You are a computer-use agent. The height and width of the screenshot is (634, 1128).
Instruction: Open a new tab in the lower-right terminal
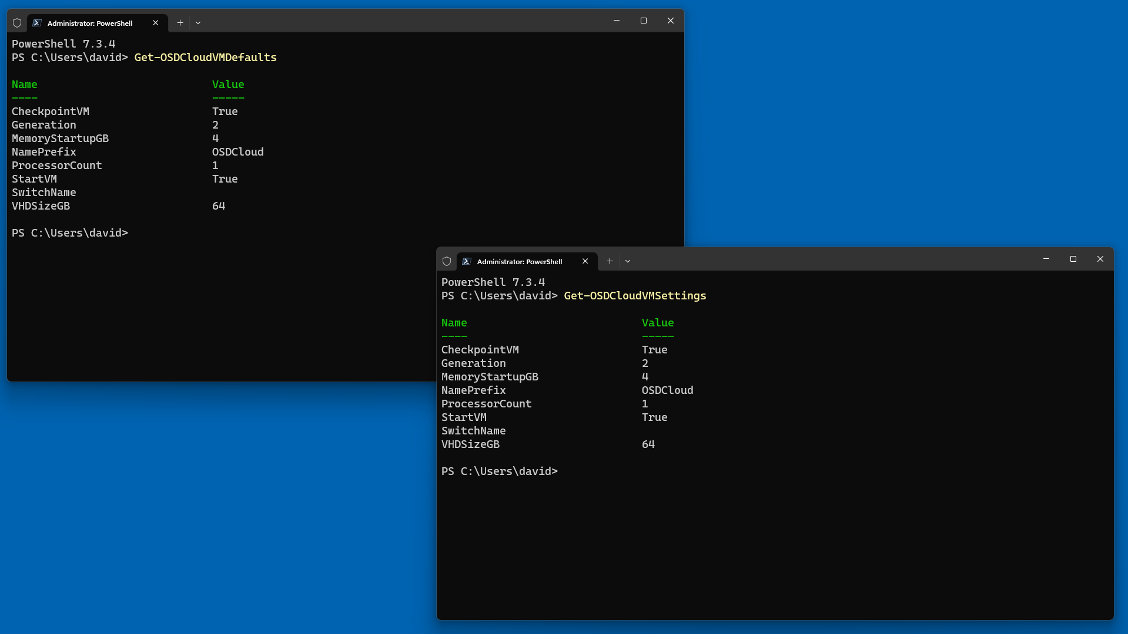[610, 261]
